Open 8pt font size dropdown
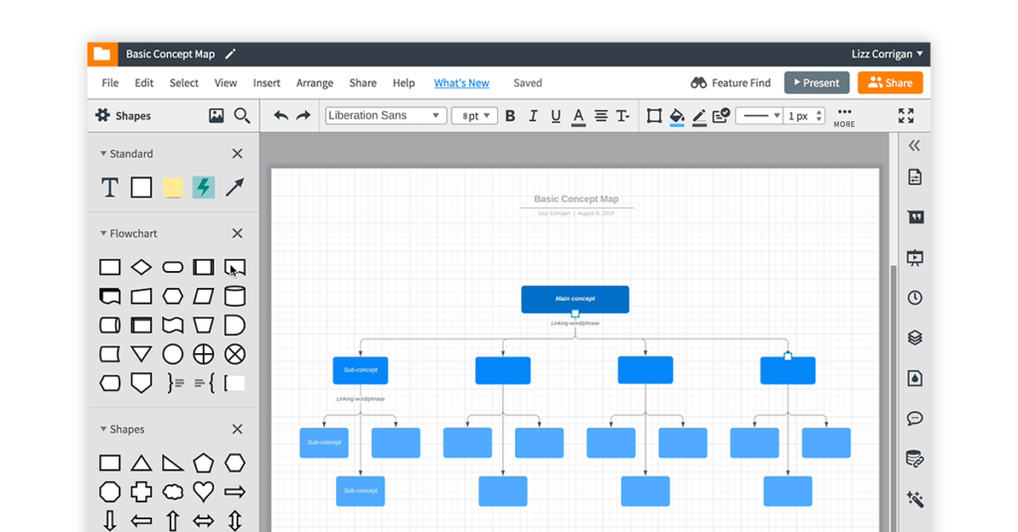Screen dimensions: 1018x532 point(474,116)
